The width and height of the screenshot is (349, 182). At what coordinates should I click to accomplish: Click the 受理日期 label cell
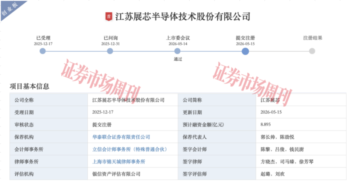[49, 112]
